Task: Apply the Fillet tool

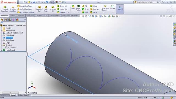Action: [73, 7]
